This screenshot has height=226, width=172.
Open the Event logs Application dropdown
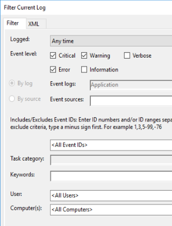pos(131,85)
